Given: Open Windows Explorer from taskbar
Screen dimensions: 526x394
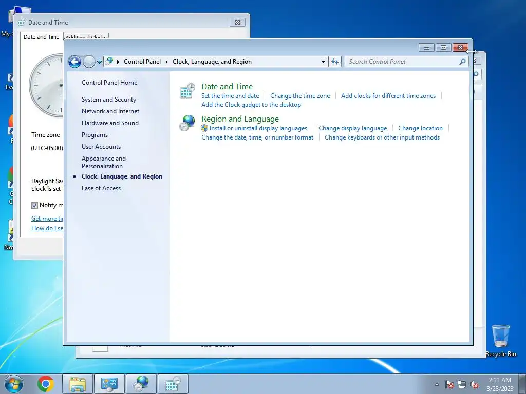Looking at the screenshot, I should pyautogui.click(x=78, y=384).
